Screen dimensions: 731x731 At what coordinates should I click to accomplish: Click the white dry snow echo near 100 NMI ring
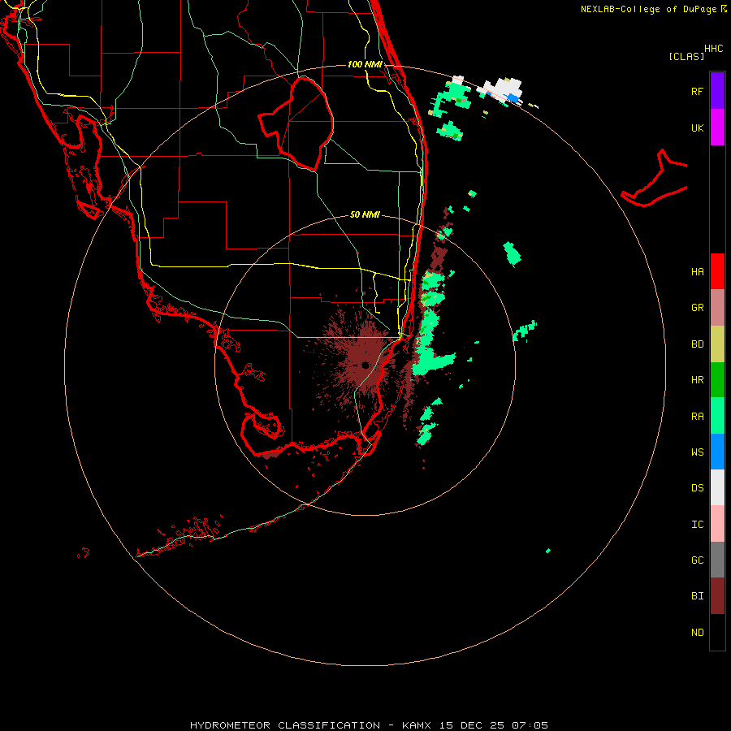504,89
